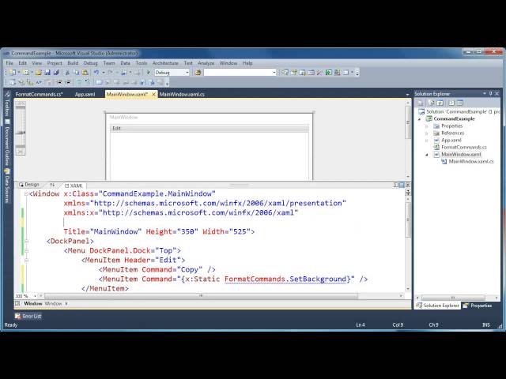Open the Document Outline side tab
The height and width of the screenshot is (379, 506).
pyautogui.click(x=7, y=142)
